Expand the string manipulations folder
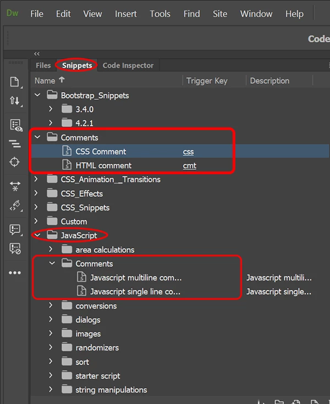 (x=51, y=389)
